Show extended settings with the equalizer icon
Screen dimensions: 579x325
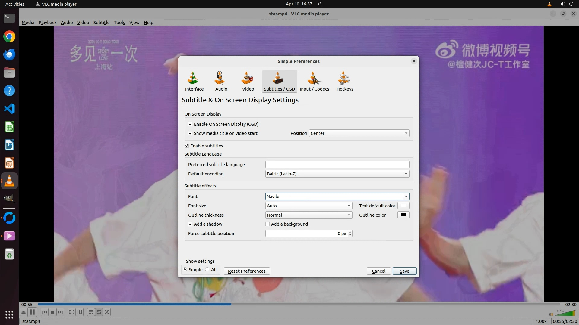click(80, 312)
